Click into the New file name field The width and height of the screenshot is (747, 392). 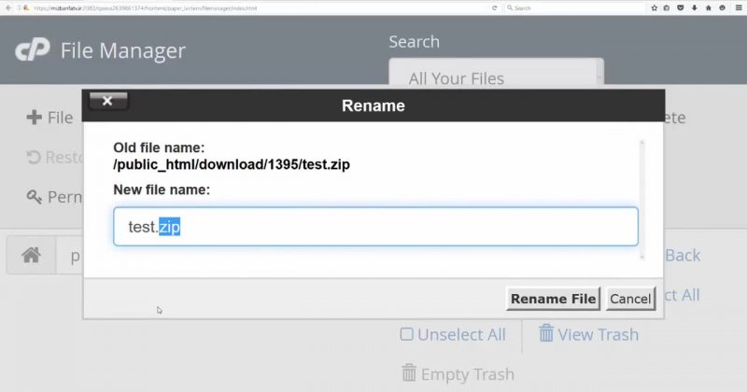[375, 227]
